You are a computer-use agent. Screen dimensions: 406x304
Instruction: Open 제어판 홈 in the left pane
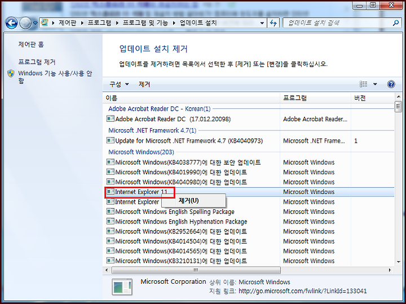(31, 45)
